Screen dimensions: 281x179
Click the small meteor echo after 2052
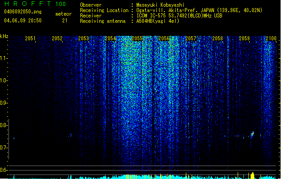click(x=71, y=135)
